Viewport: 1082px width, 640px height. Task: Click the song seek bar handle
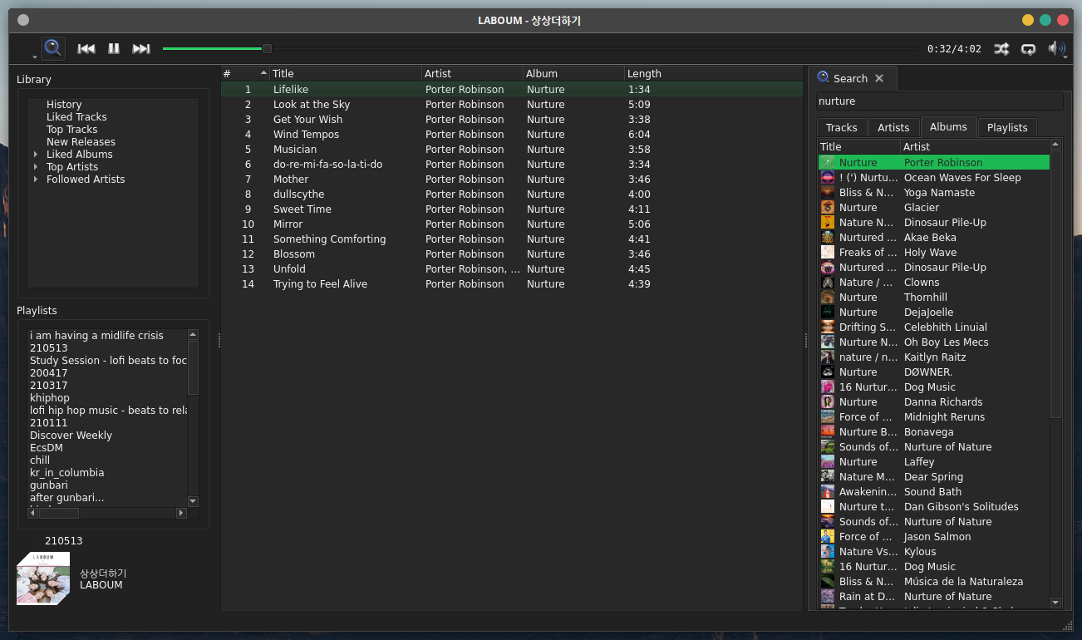click(x=267, y=49)
